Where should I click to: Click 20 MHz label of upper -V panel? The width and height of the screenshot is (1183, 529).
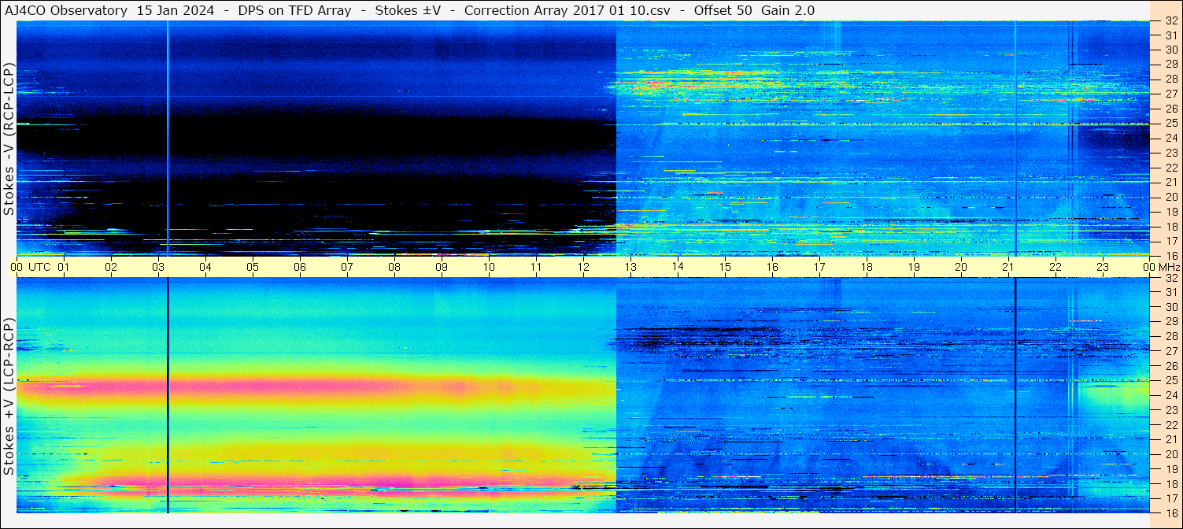click(x=1170, y=197)
